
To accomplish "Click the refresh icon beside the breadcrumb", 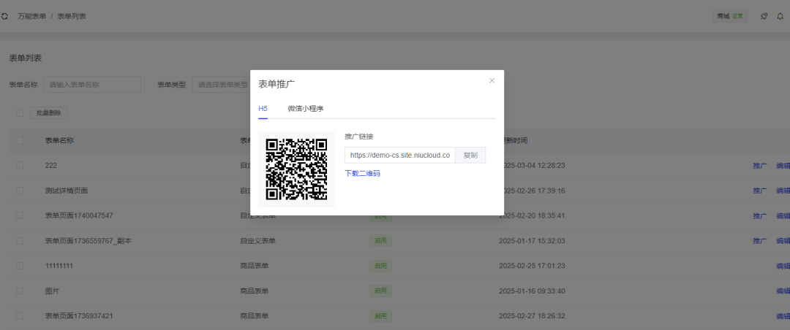I will 4,17.
